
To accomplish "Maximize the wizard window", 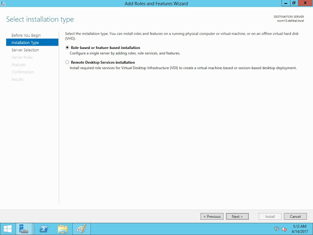I will (x=293, y=3).
